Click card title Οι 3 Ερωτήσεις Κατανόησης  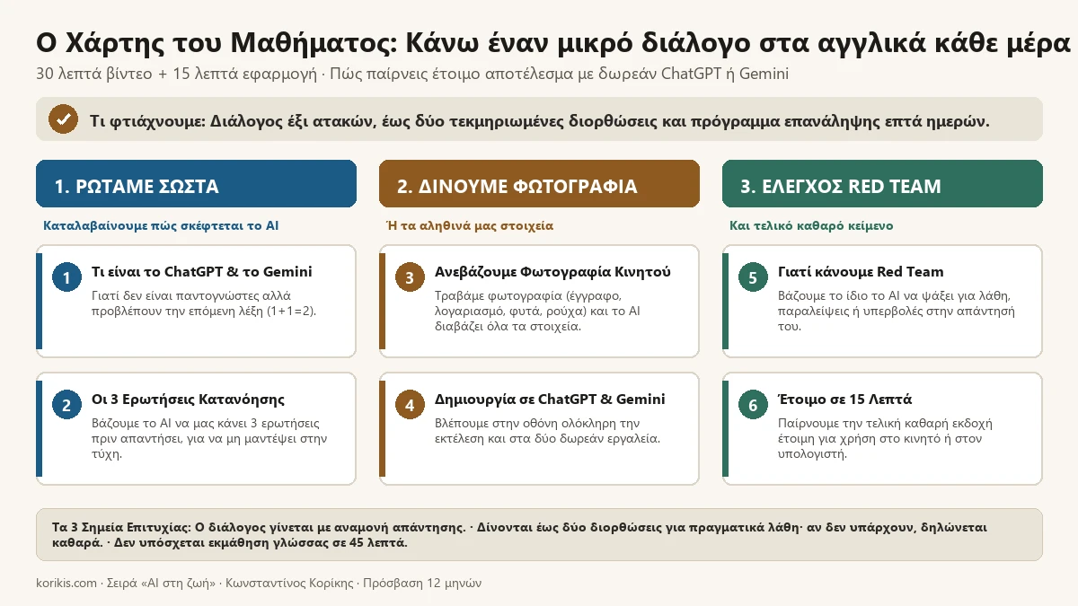(188, 400)
